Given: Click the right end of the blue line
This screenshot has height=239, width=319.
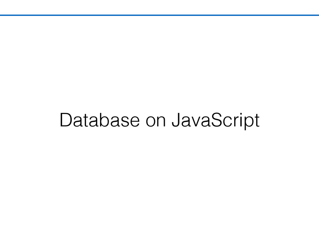Looking at the screenshot, I should 318,15.
